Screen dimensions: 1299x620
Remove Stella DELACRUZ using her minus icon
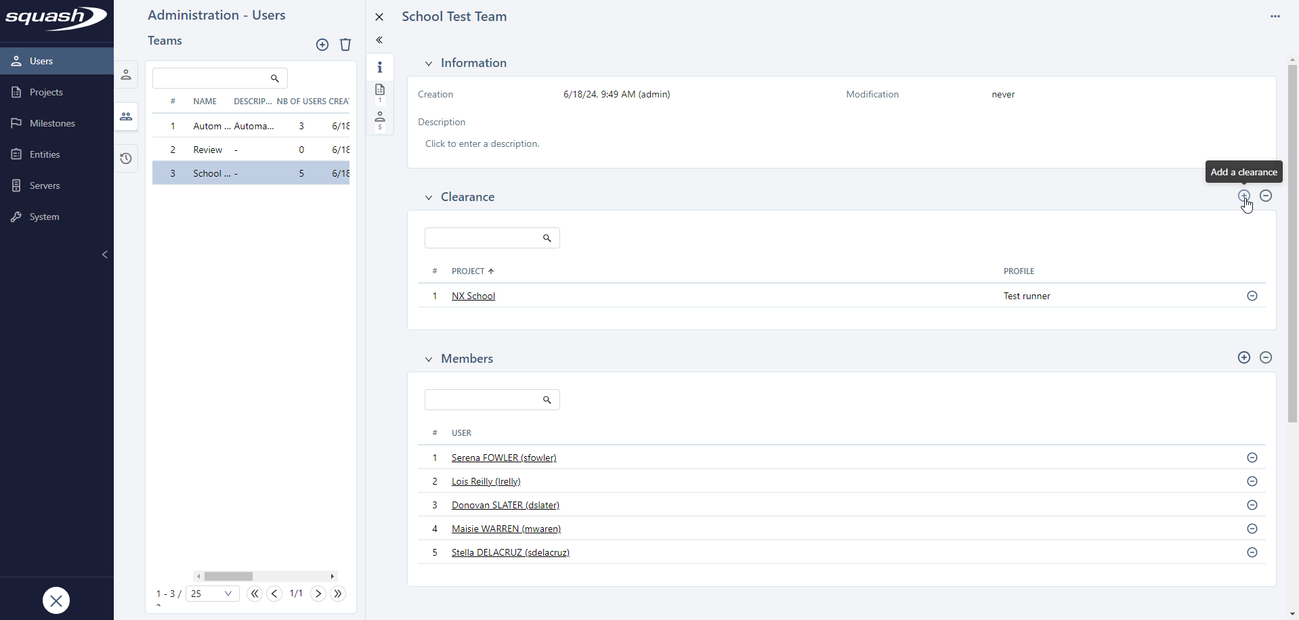pos(1252,552)
